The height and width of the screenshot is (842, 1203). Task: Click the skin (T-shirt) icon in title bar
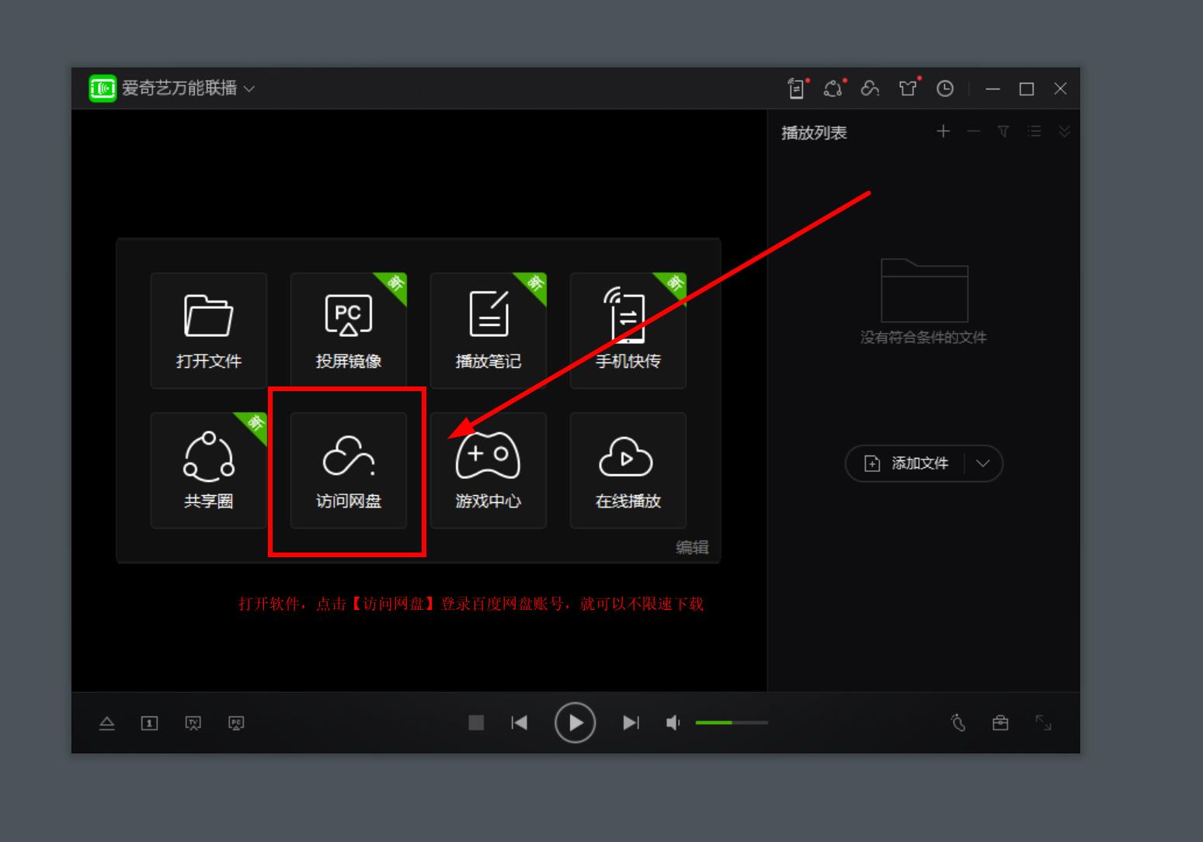coord(907,88)
